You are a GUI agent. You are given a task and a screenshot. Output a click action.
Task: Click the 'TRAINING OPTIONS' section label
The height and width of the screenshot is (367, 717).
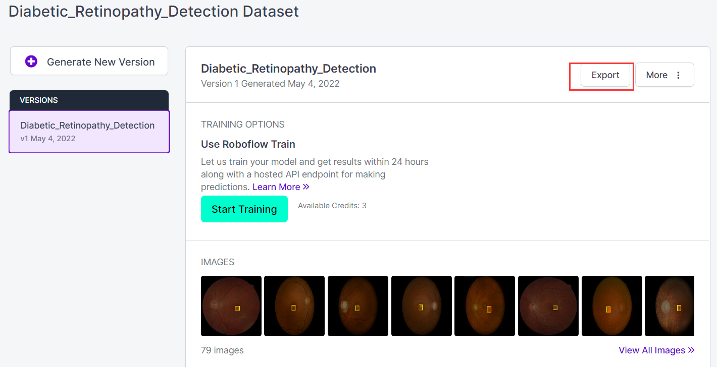[x=243, y=125]
